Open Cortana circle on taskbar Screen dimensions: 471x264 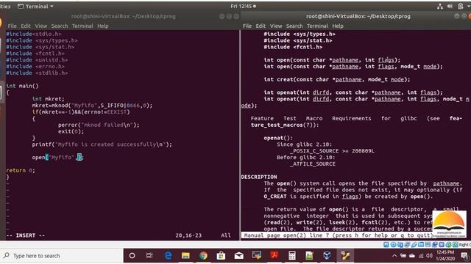click(x=132, y=256)
